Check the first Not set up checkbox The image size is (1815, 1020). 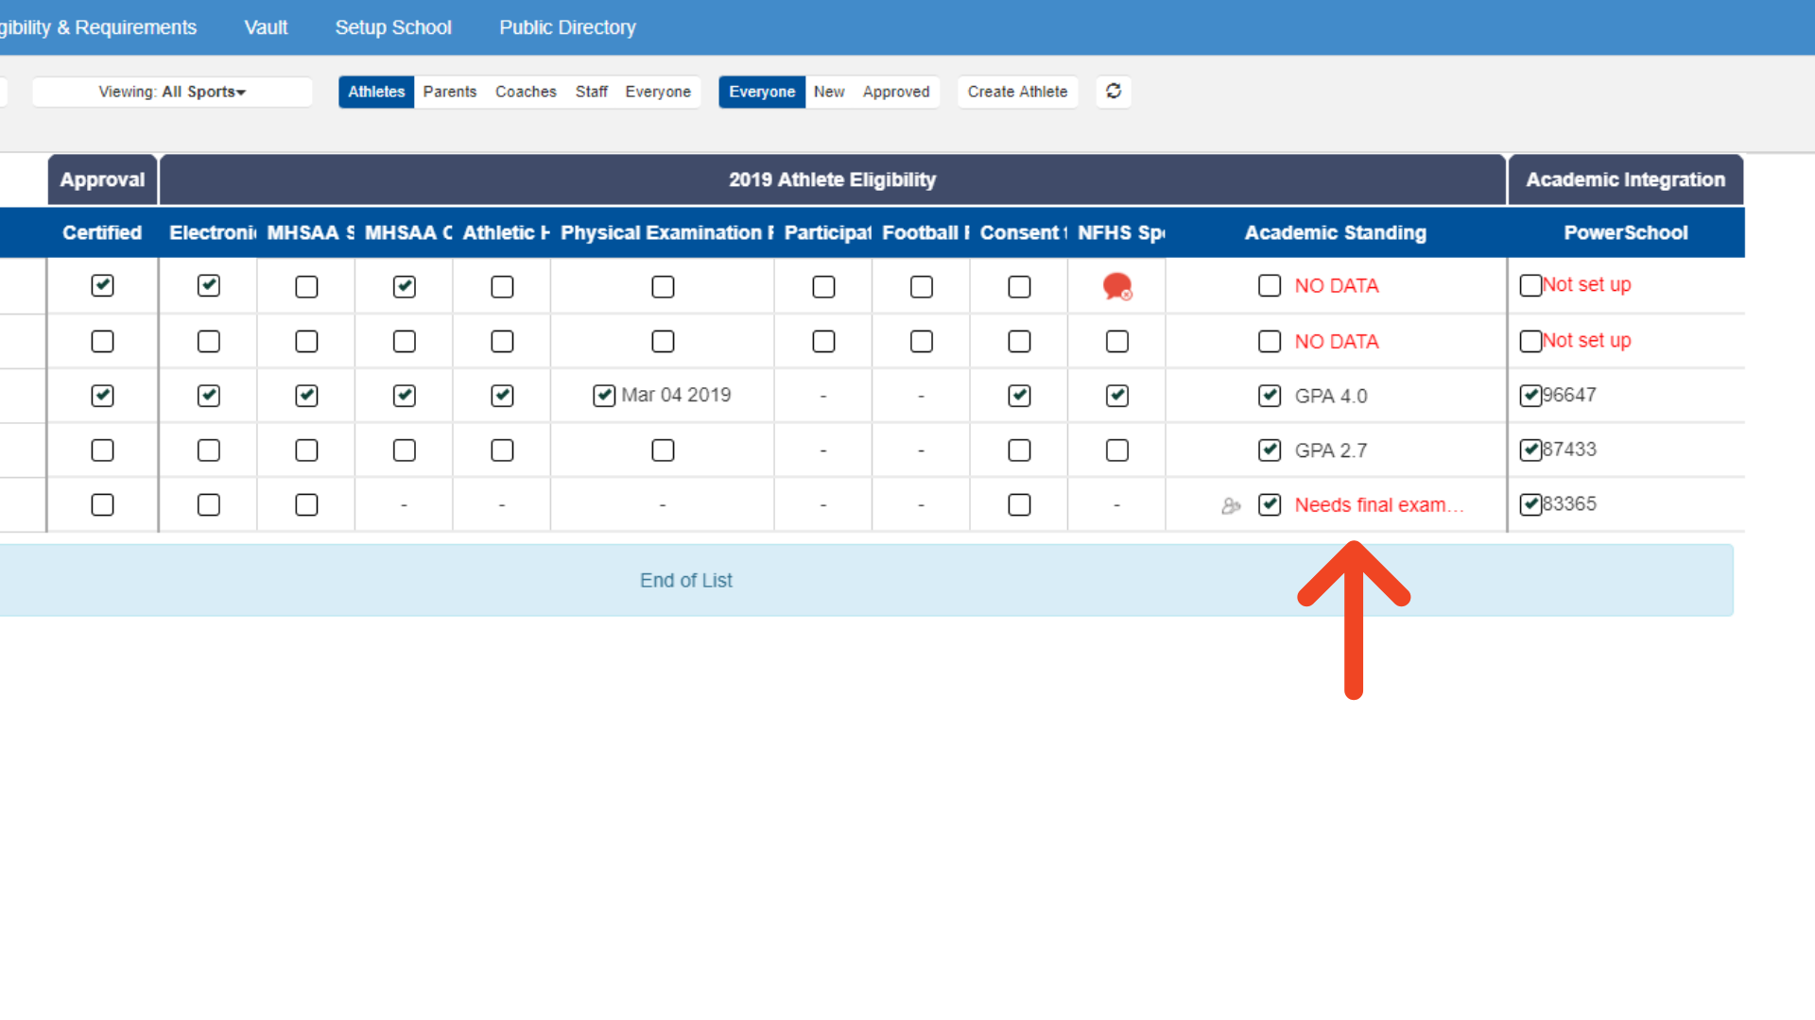(x=1530, y=285)
